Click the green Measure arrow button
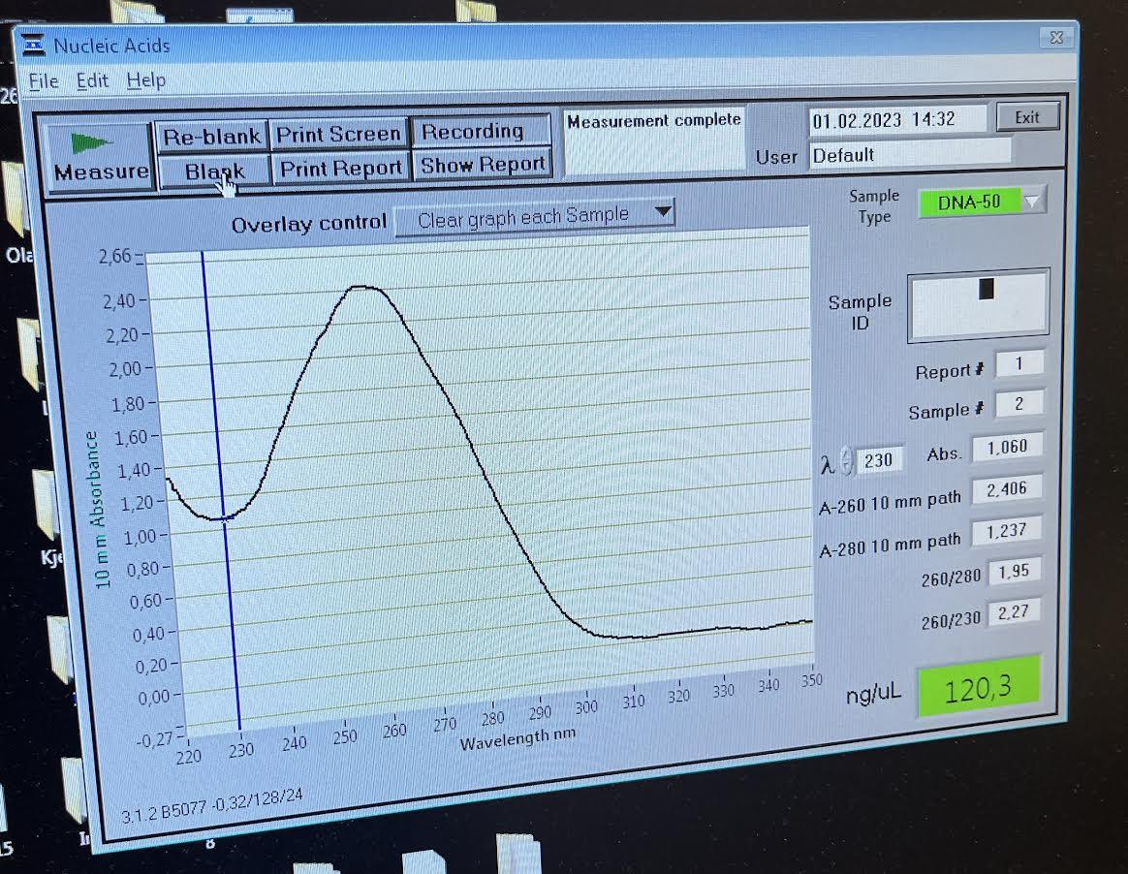 pyautogui.click(x=100, y=155)
